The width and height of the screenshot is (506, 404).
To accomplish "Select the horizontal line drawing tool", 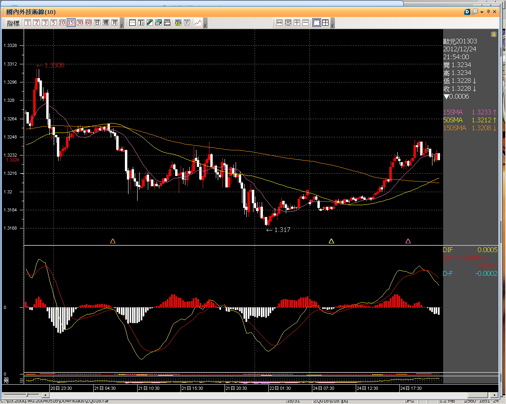I will point(132,23).
